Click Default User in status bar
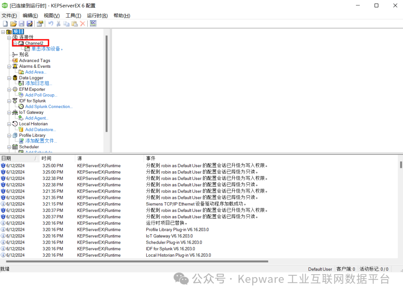 point(320,269)
